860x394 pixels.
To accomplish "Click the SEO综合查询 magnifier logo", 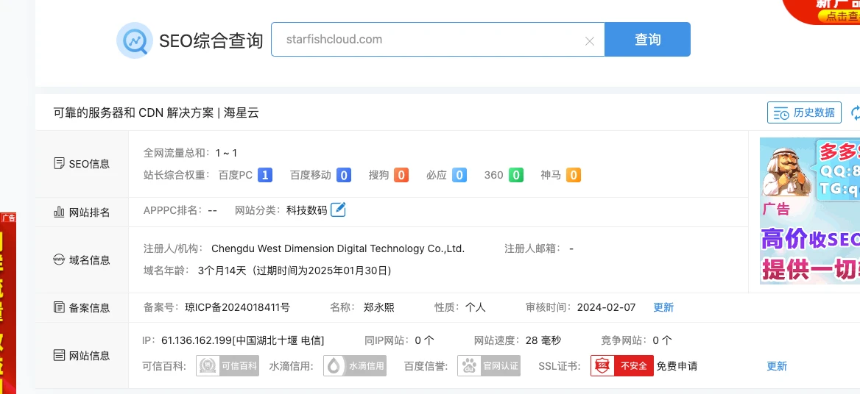I will [135, 40].
